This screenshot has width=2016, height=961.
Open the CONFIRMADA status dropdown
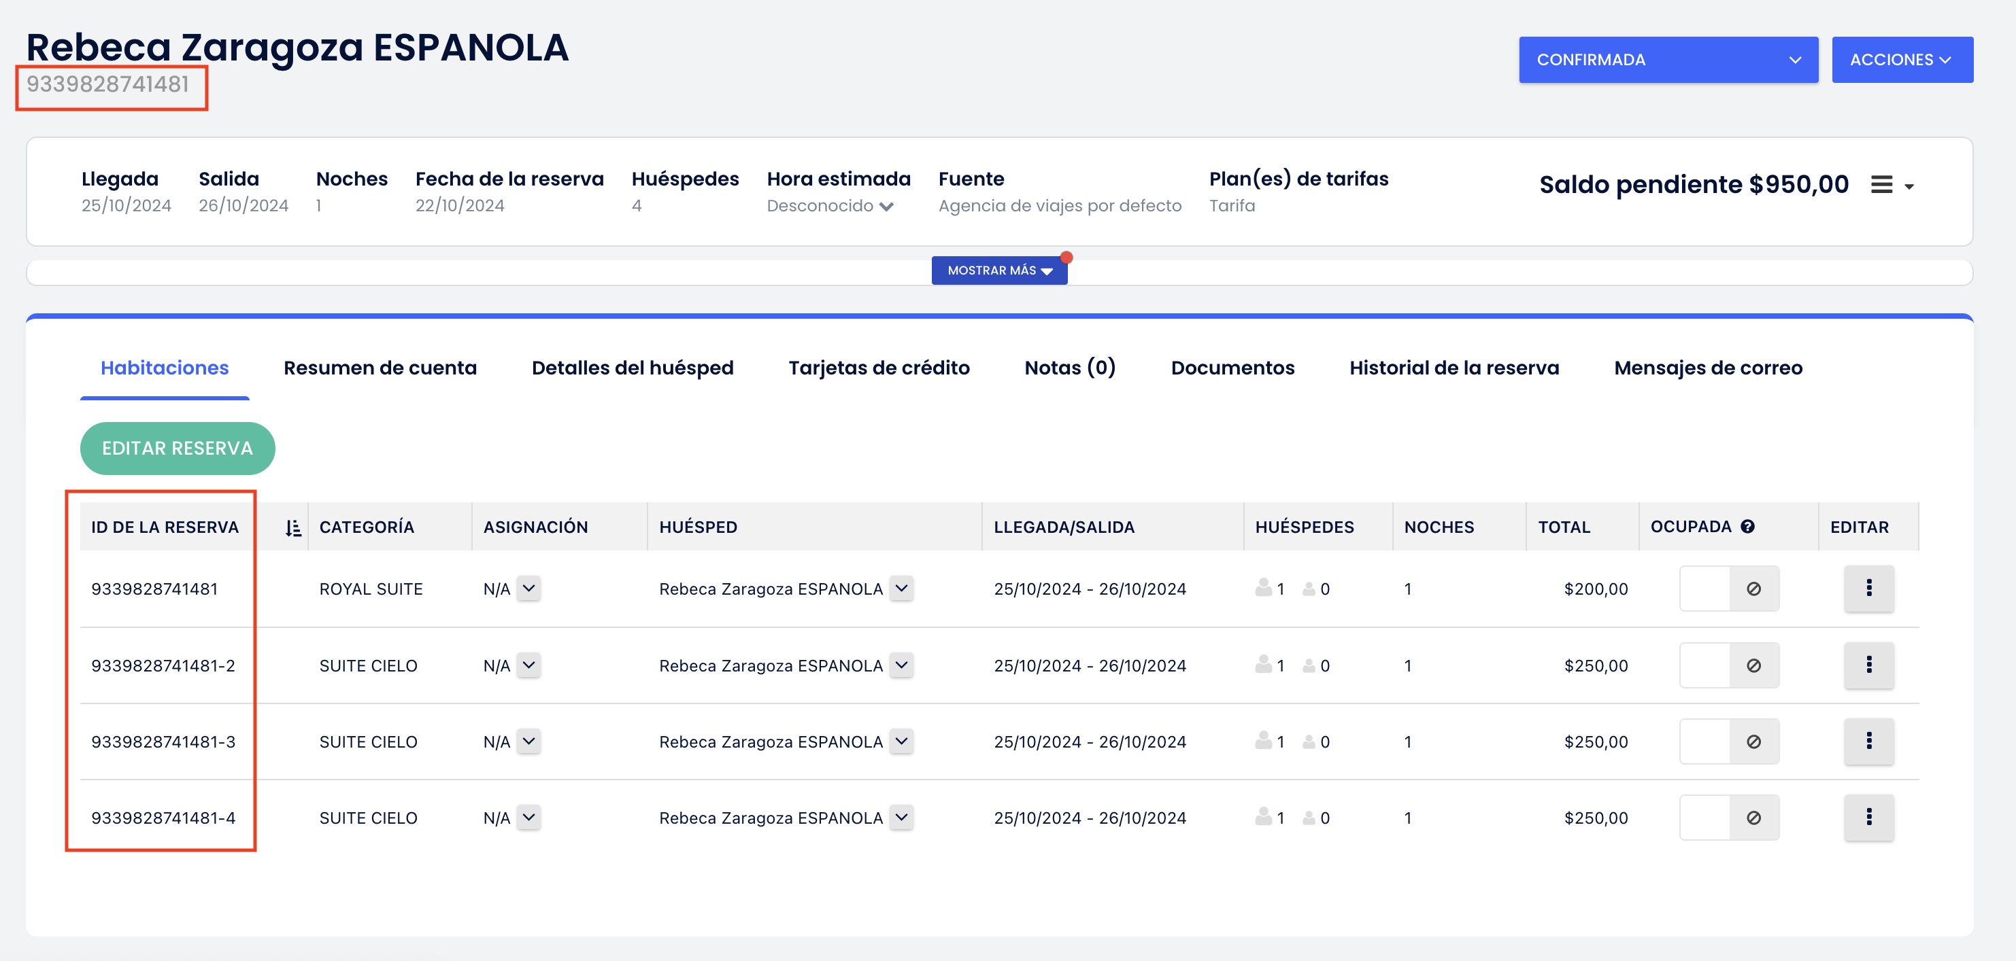[x=1668, y=59]
